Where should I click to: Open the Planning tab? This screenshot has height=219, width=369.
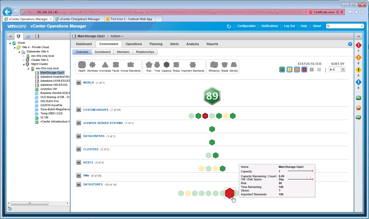click(x=156, y=44)
